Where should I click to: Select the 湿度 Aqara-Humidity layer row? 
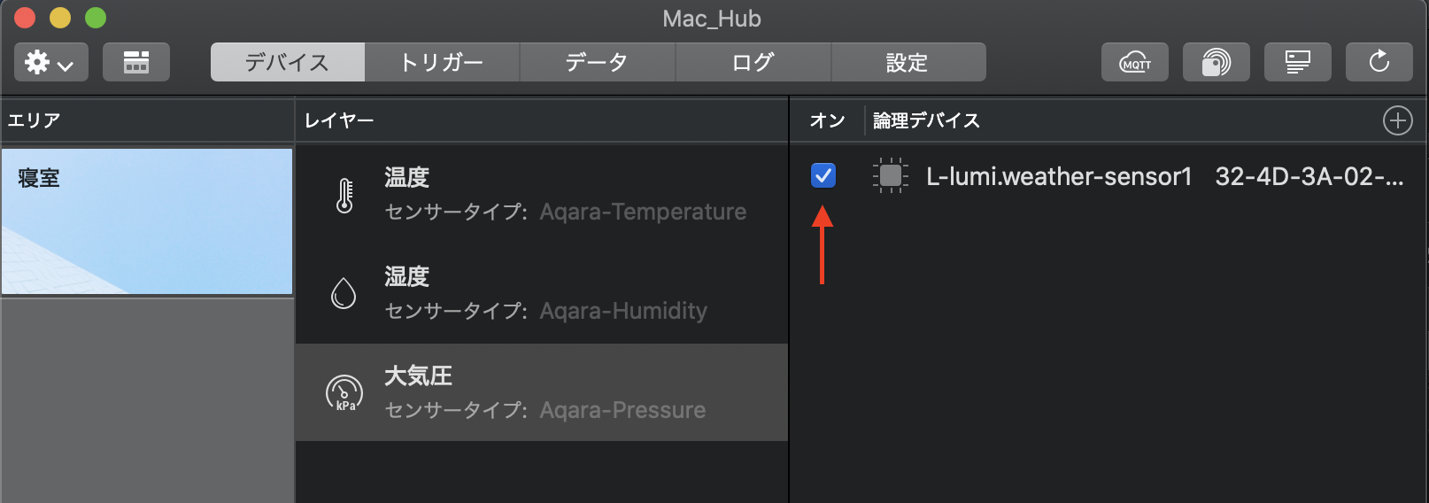tap(542, 294)
